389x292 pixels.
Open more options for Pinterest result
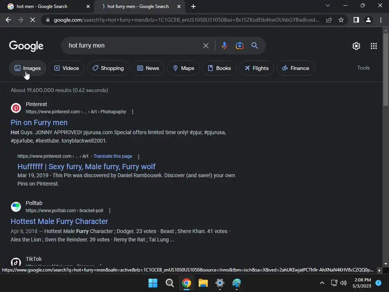click(133, 112)
